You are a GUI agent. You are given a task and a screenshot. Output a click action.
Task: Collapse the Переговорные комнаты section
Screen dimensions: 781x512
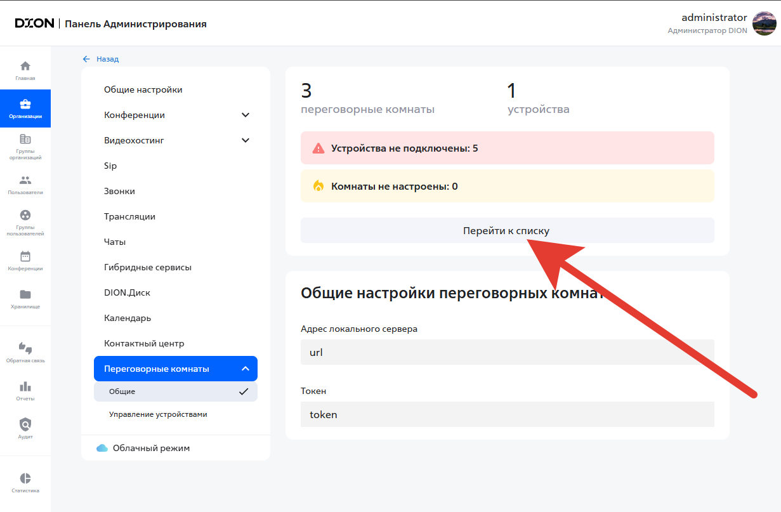(x=246, y=369)
